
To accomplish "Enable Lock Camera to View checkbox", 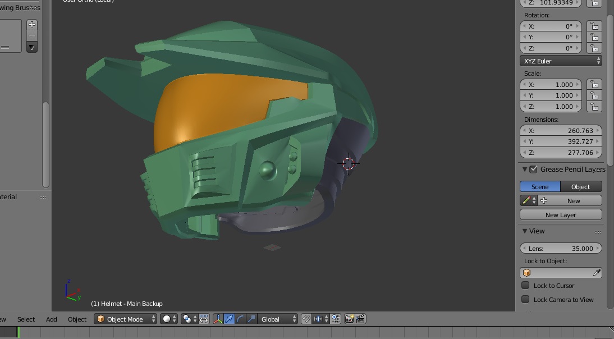I will [526, 299].
